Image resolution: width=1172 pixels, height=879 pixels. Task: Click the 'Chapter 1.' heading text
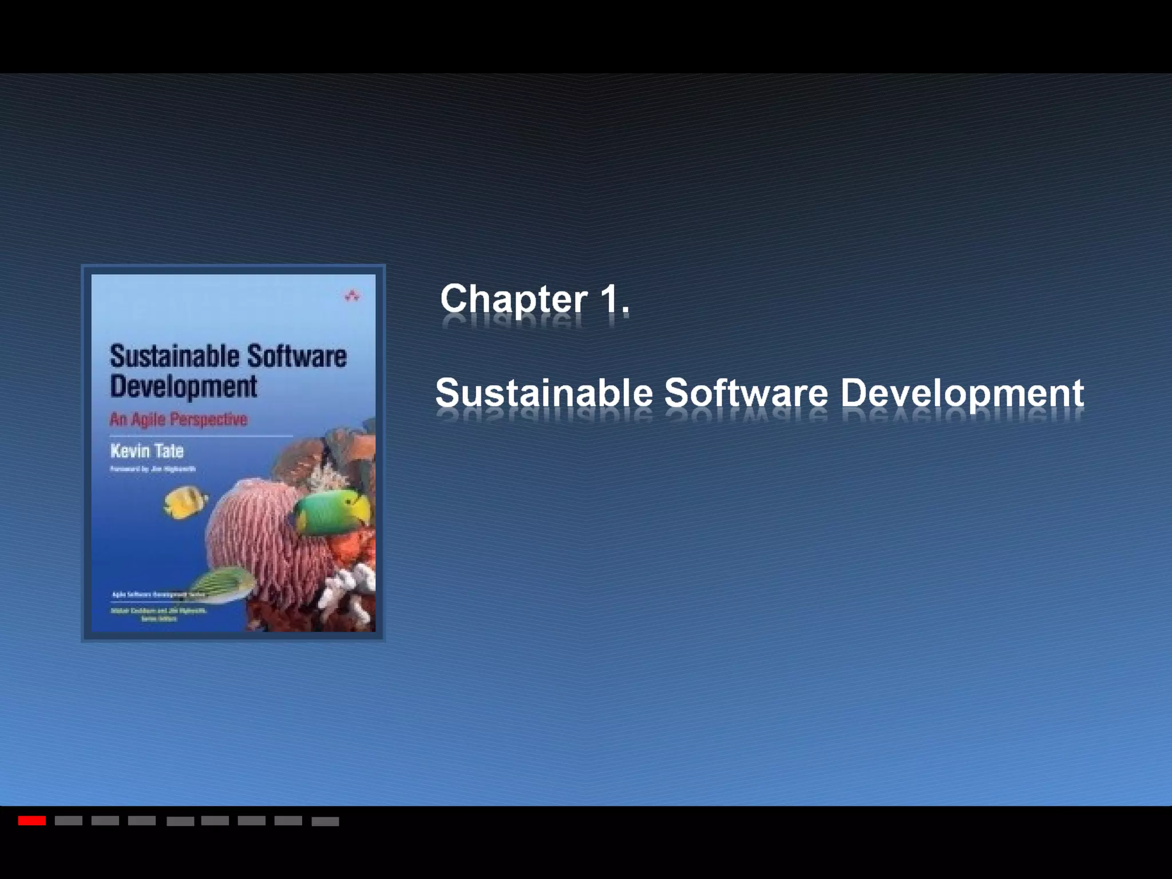pos(534,299)
